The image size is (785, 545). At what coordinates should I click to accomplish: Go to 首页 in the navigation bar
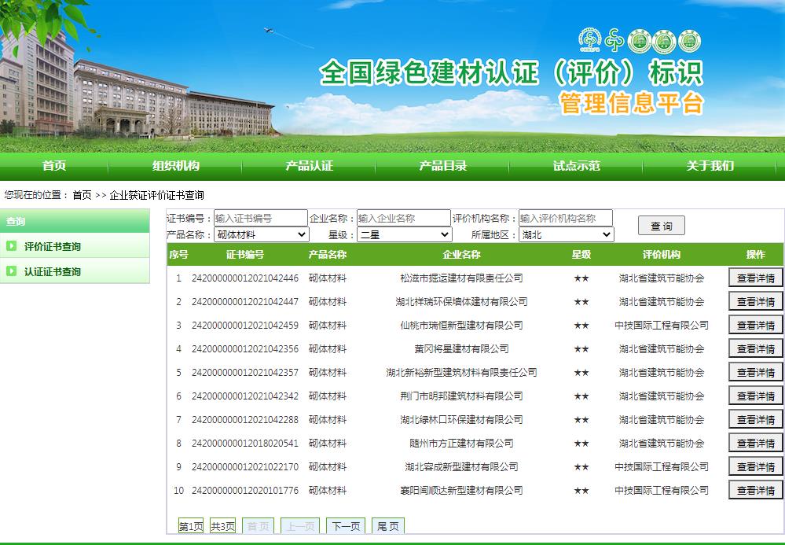click(54, 166)
